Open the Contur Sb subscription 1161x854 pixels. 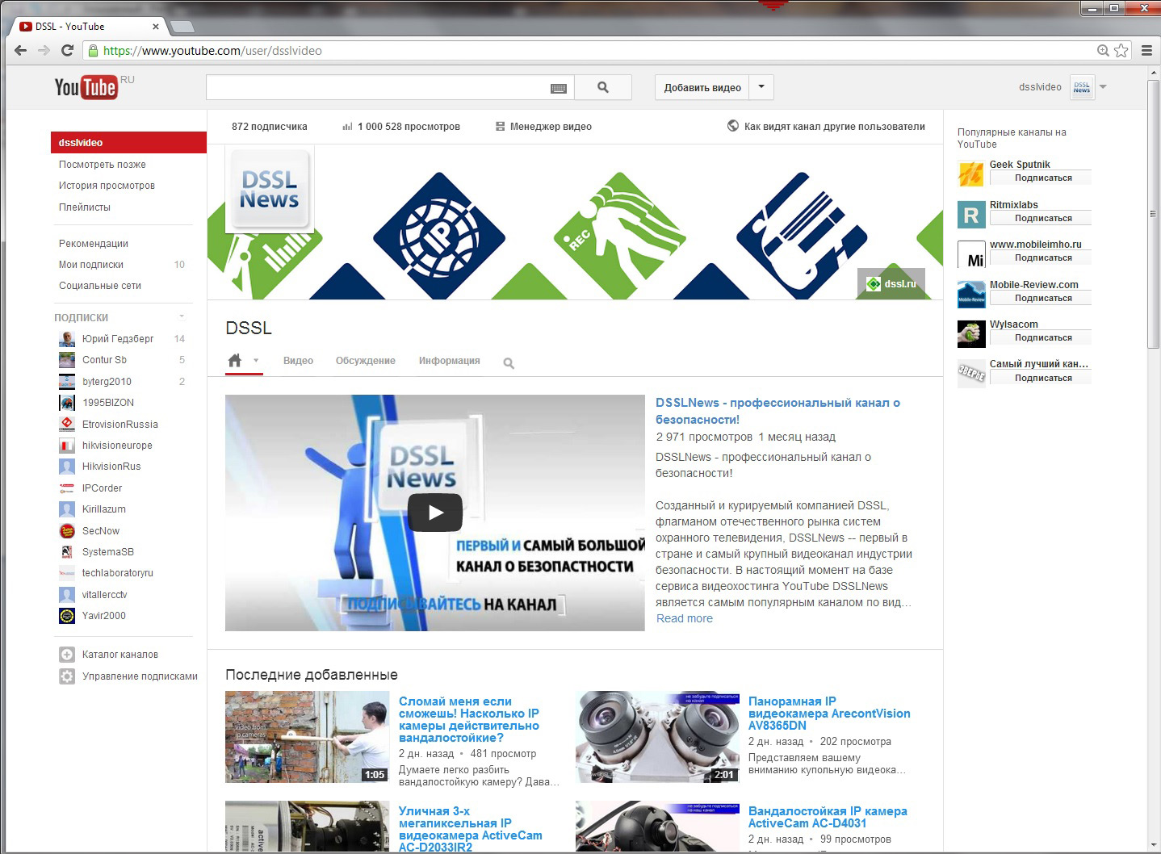coord(104,359)
